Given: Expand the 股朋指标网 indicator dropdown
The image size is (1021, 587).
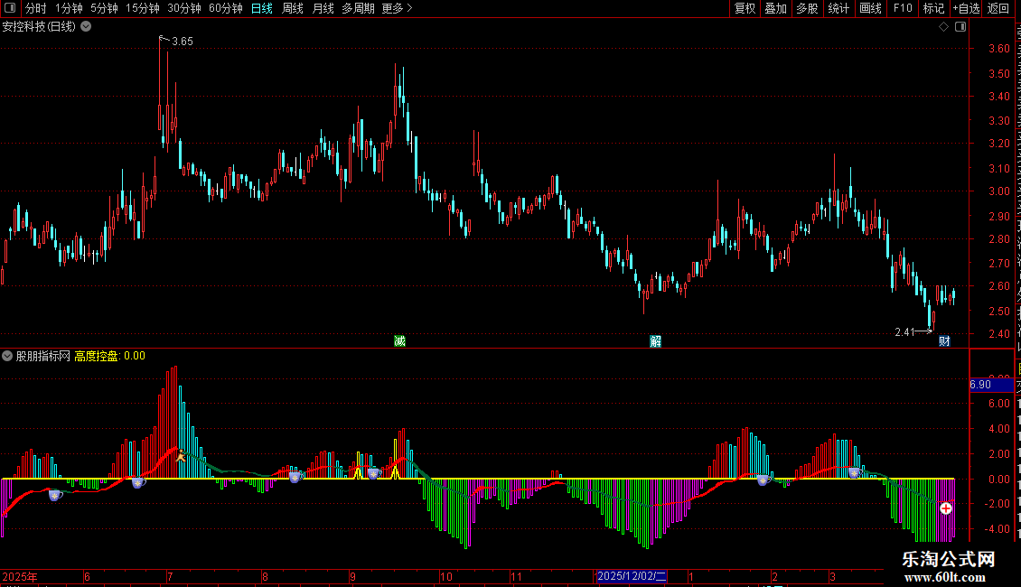Looking at the screenshot, I should click(7, 356).
